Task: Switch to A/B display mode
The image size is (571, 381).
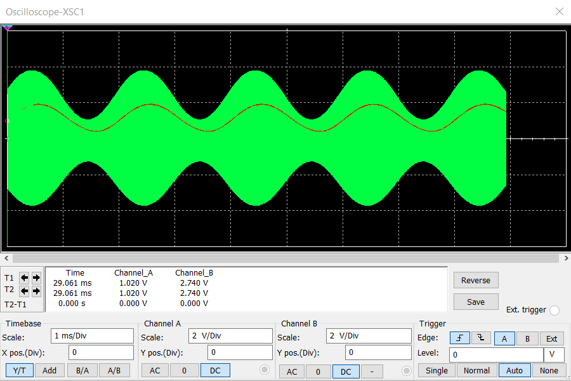Action: tap(114, 370)
